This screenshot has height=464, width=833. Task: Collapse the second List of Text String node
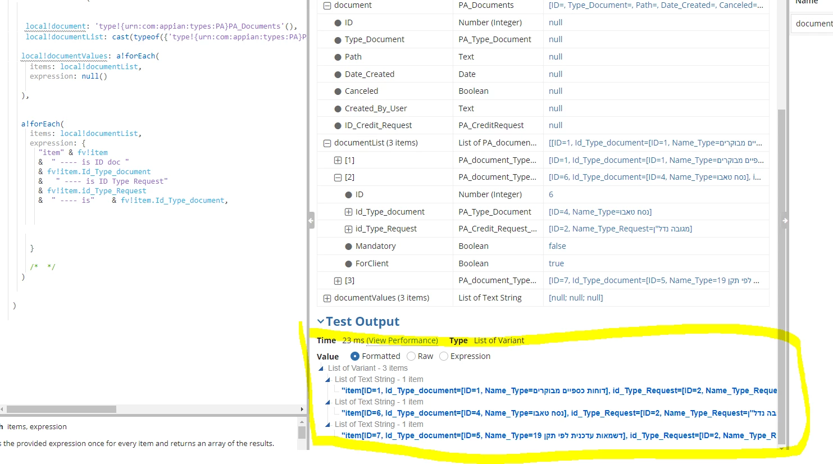328,402
